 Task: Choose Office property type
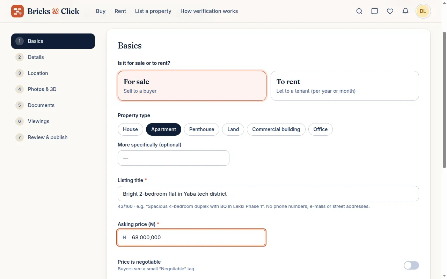320,129
